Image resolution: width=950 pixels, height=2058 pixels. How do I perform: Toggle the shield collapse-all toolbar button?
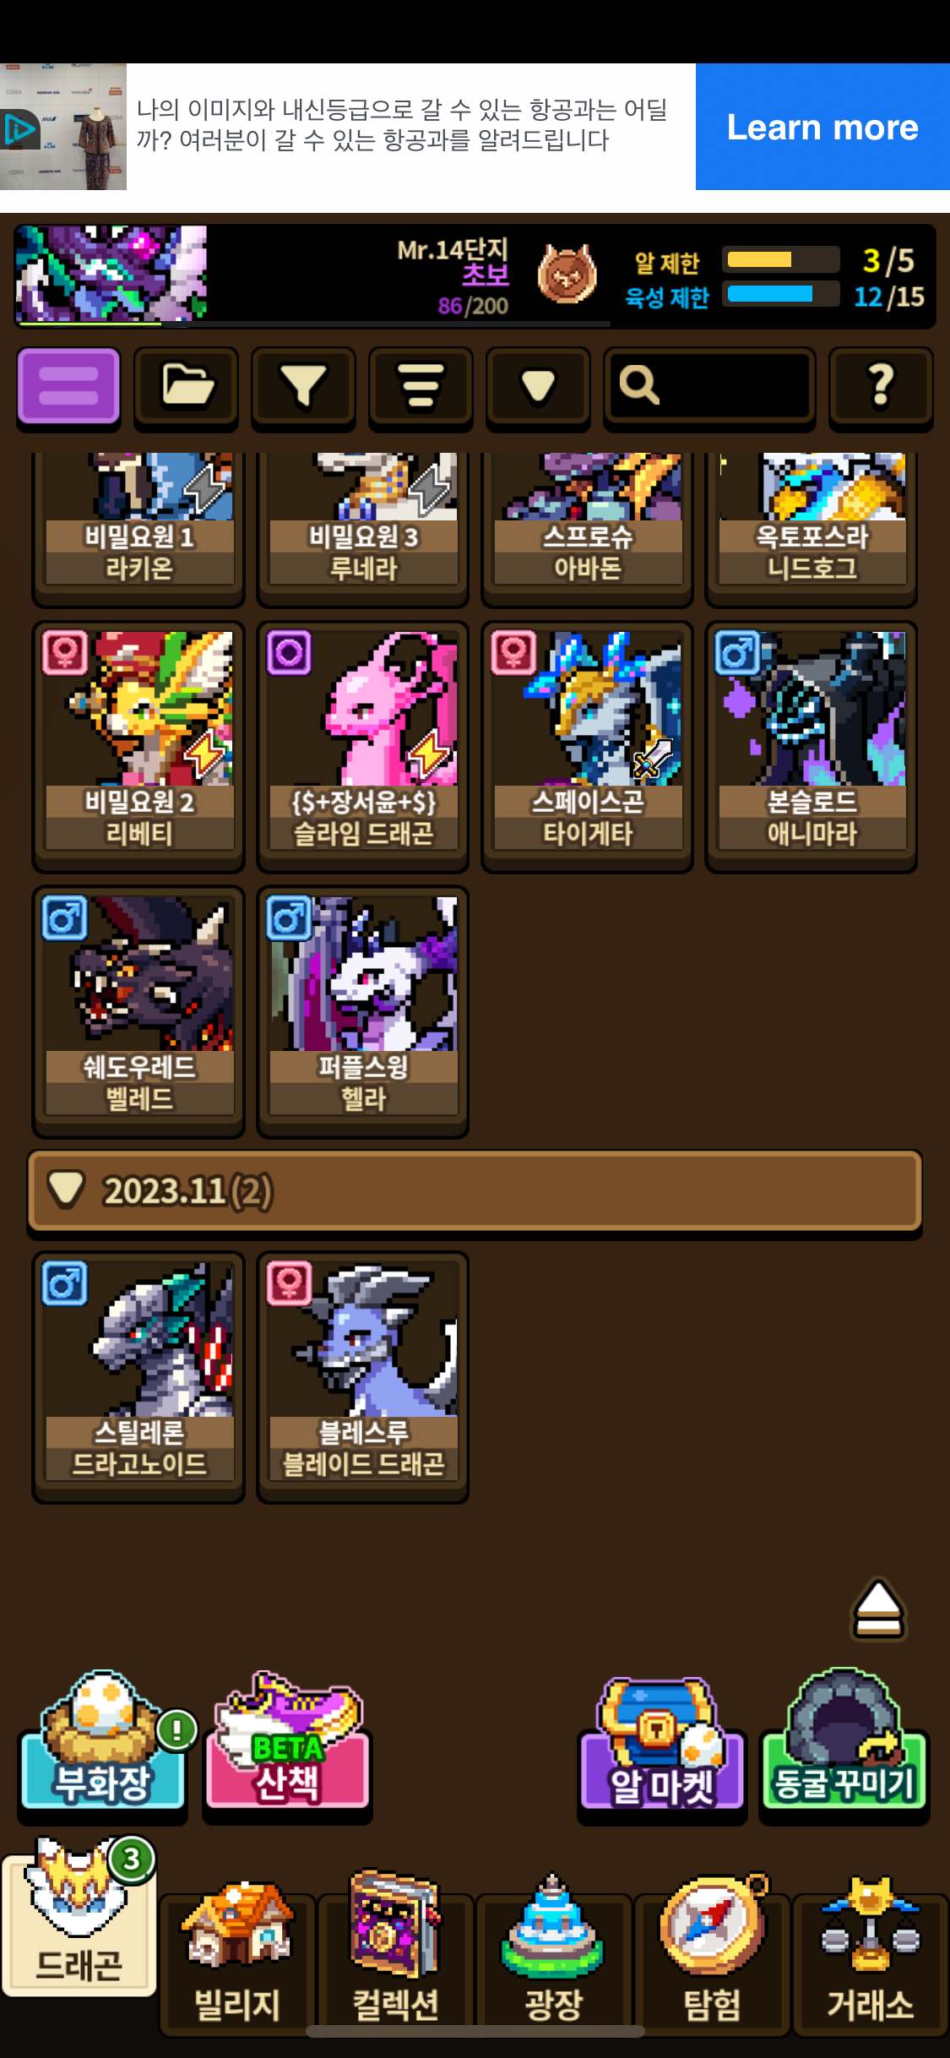click(x=538, y=386)
